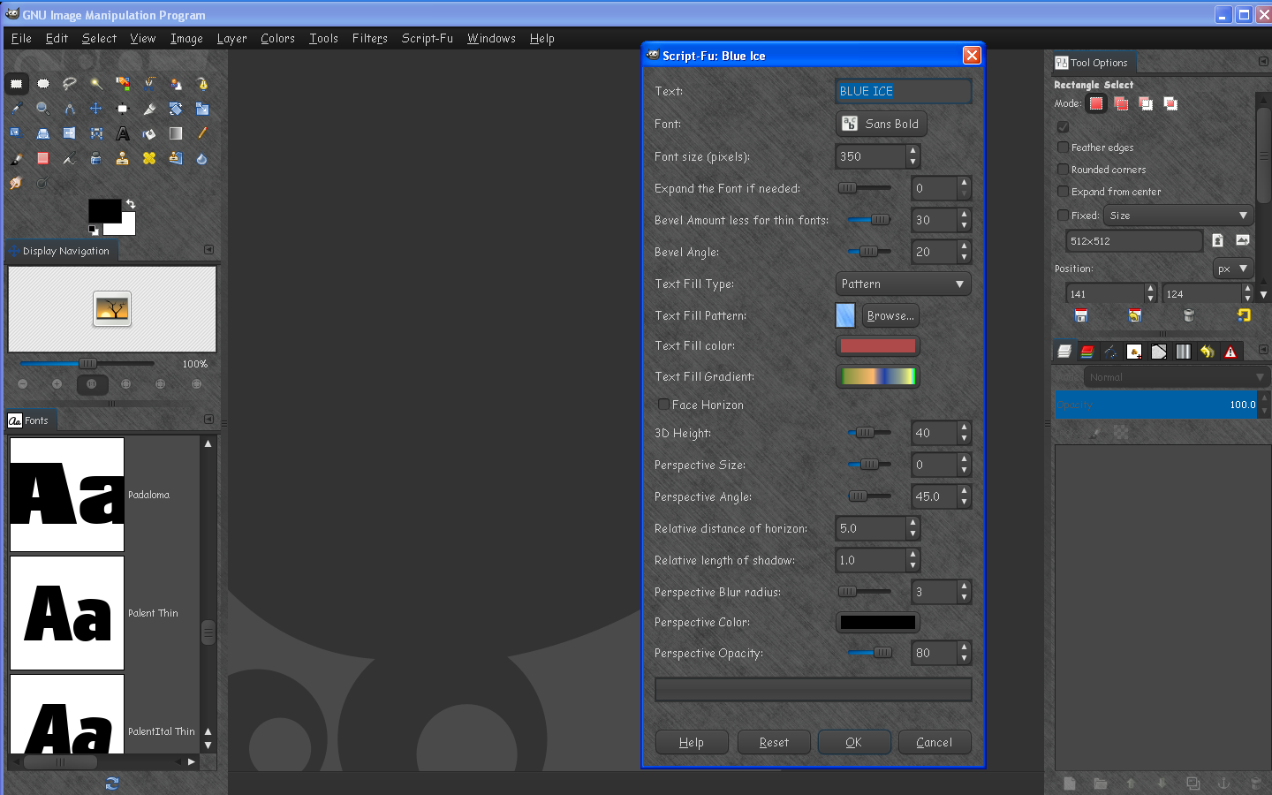
Task: Open the red Text Fill color swatch
Action: [878, 346]
